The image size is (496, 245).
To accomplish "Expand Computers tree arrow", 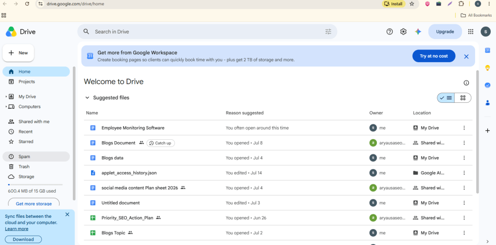I will pos(6,107).
